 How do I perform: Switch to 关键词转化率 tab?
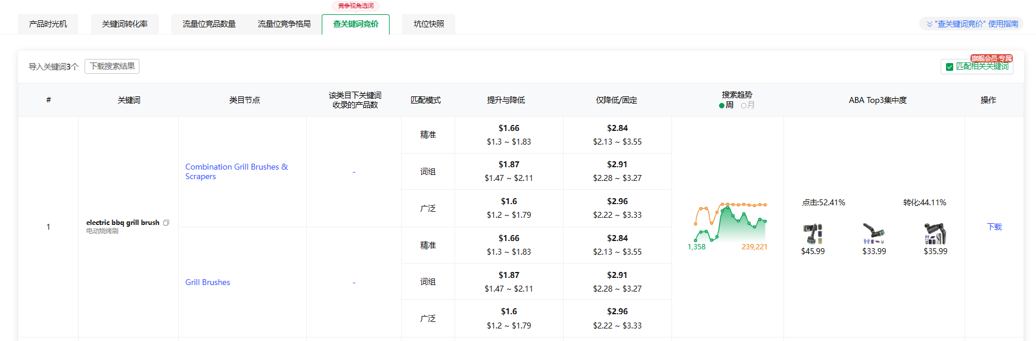pos(125,24)
